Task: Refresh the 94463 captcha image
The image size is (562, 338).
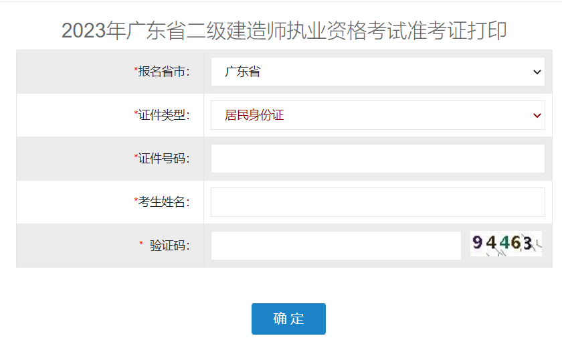Action: click(506, 244)
